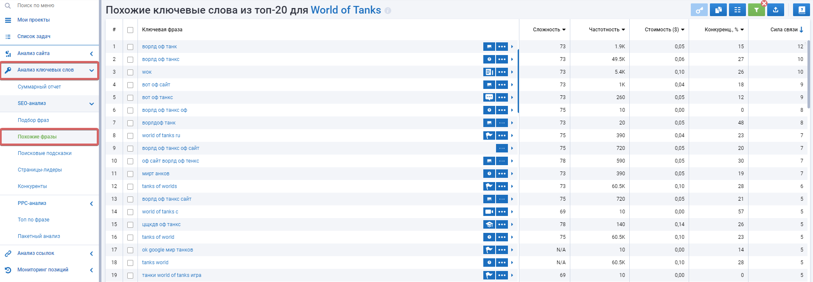Open Страницы-лидеры menu item
This screenshot has height=282, width=813.
coord(40,170)
